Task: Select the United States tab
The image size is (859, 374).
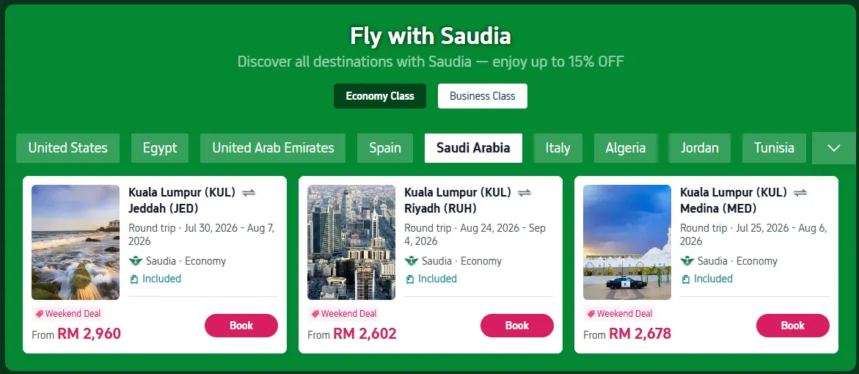Action: coord(68,148)
